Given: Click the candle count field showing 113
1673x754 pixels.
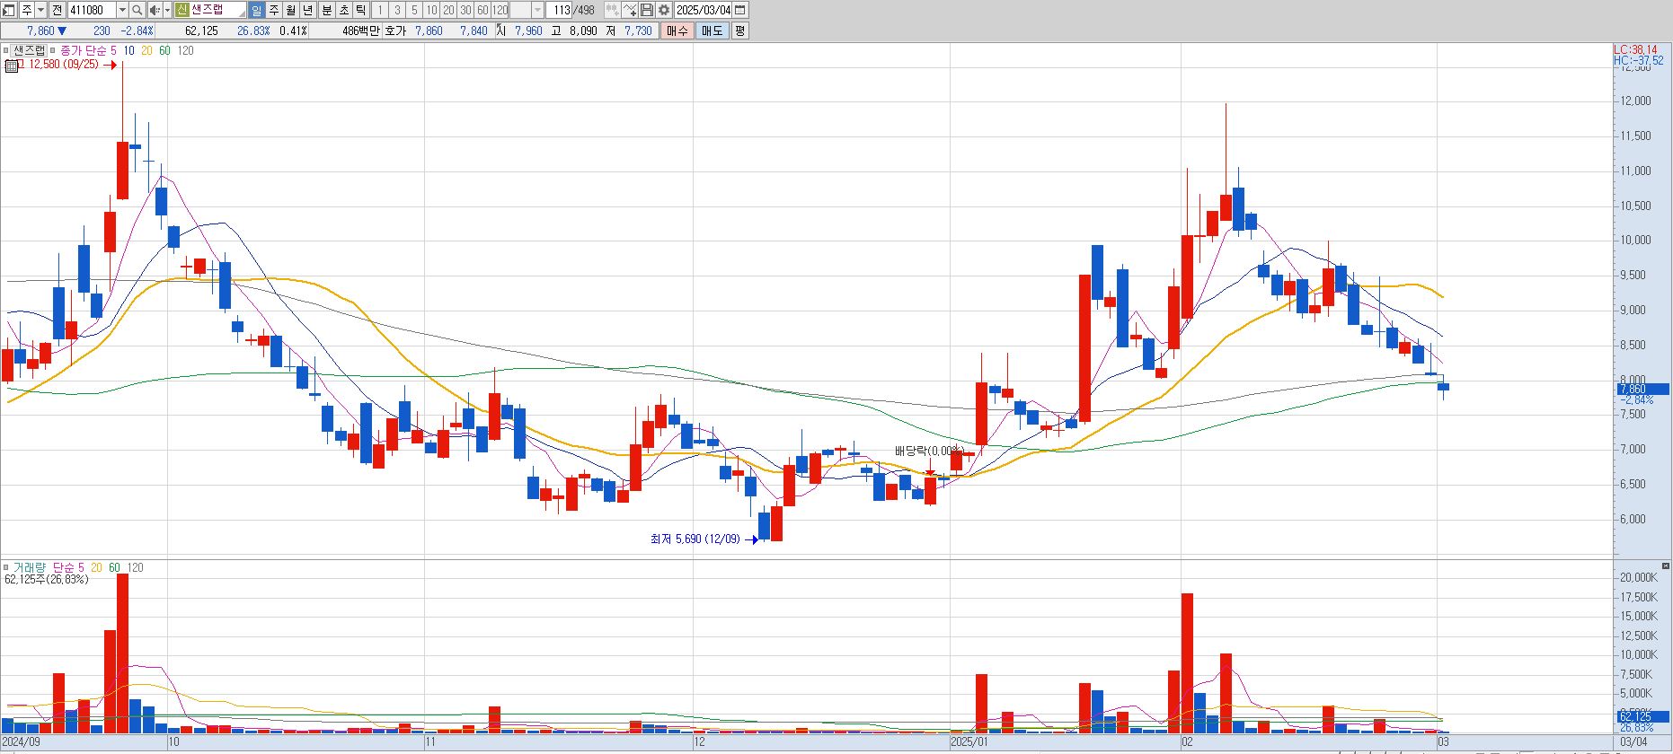Looking at the screenshot, I should tap(559, 10).
